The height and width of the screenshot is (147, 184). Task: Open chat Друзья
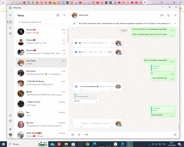41,93
